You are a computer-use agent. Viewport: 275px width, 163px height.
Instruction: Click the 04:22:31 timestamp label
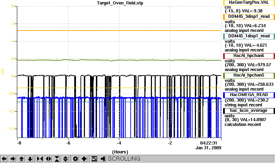click(209, 143)
